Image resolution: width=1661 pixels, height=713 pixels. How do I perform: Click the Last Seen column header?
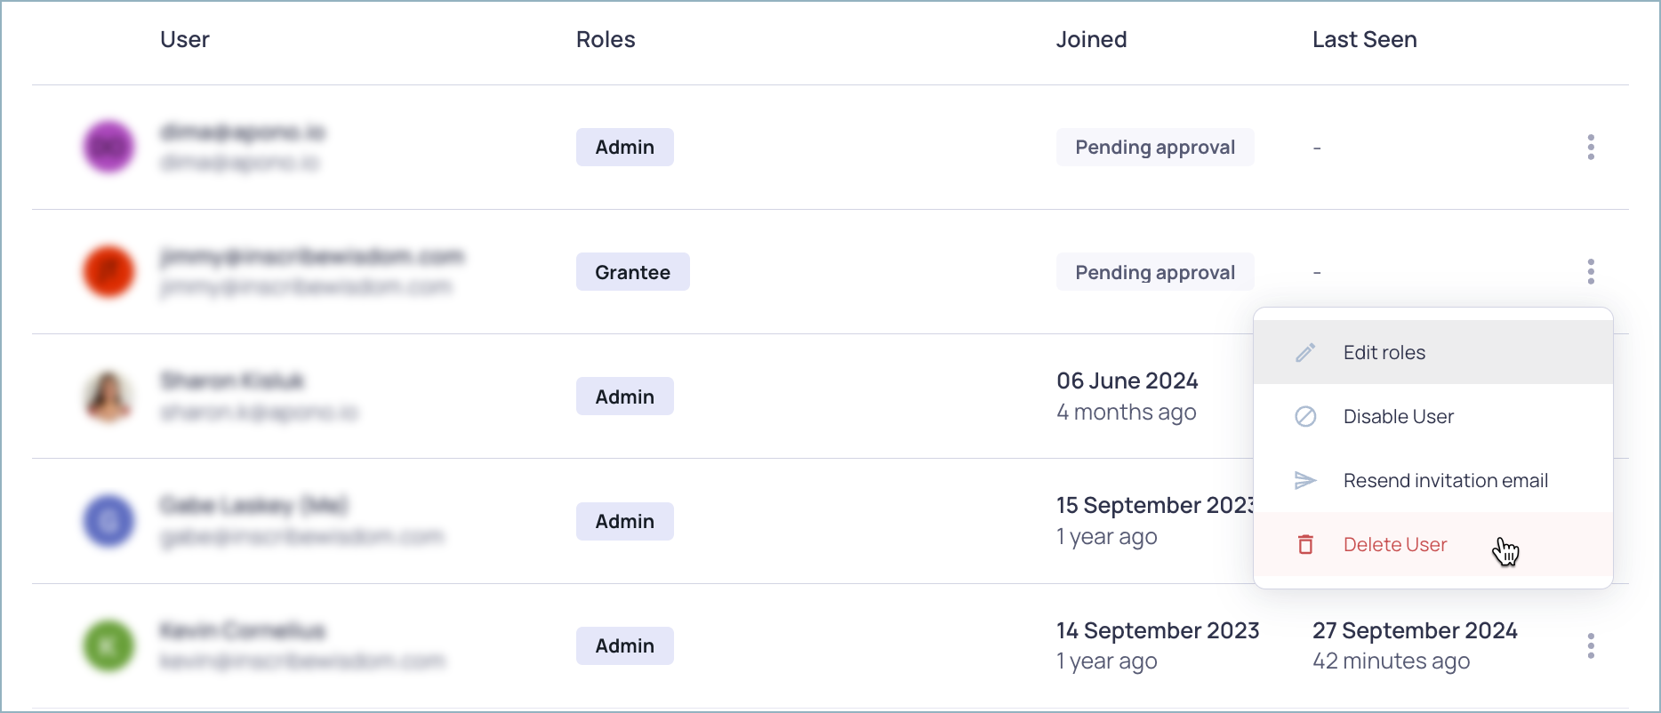(1364, 40)
